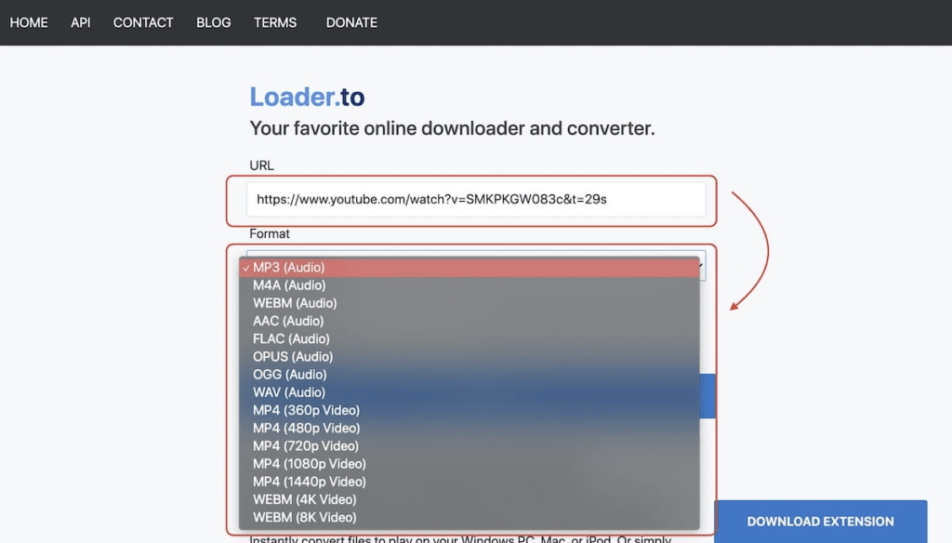
Task: Pick MP4 (720p Video) format
Action: [469, 445]
